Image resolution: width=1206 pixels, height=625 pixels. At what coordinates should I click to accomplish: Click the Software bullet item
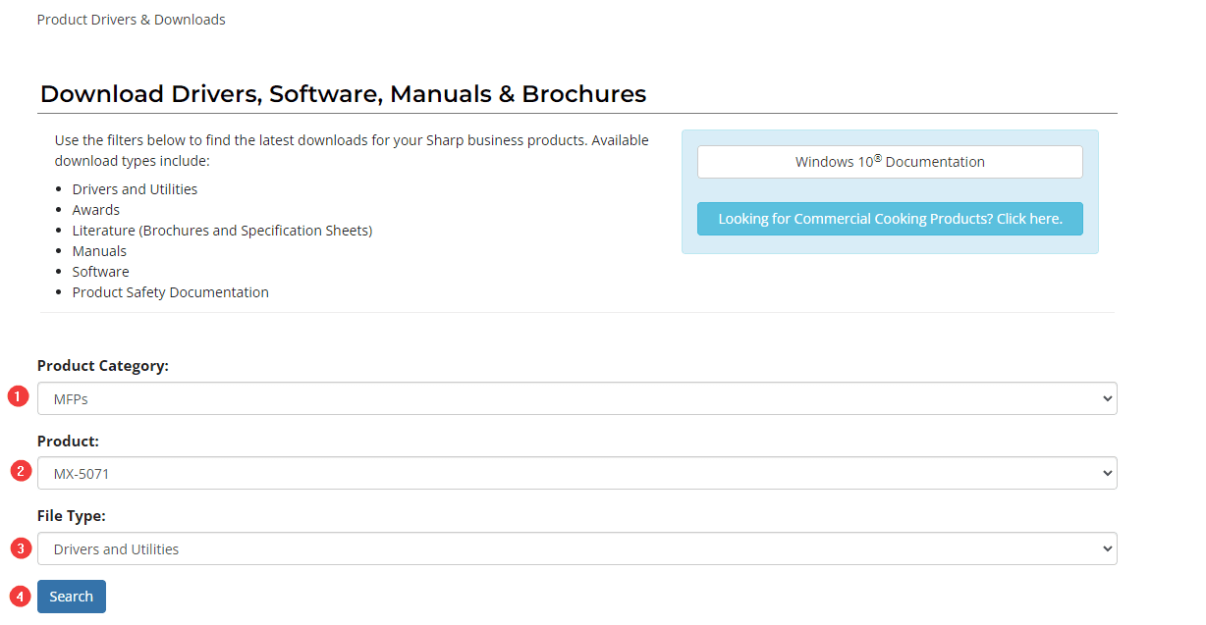tap(100, 272)
